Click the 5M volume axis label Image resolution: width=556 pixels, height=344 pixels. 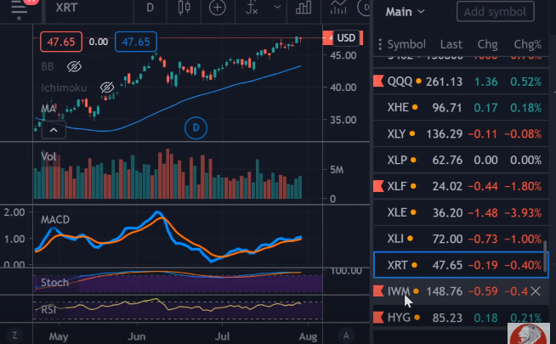[x=337, y=170]
